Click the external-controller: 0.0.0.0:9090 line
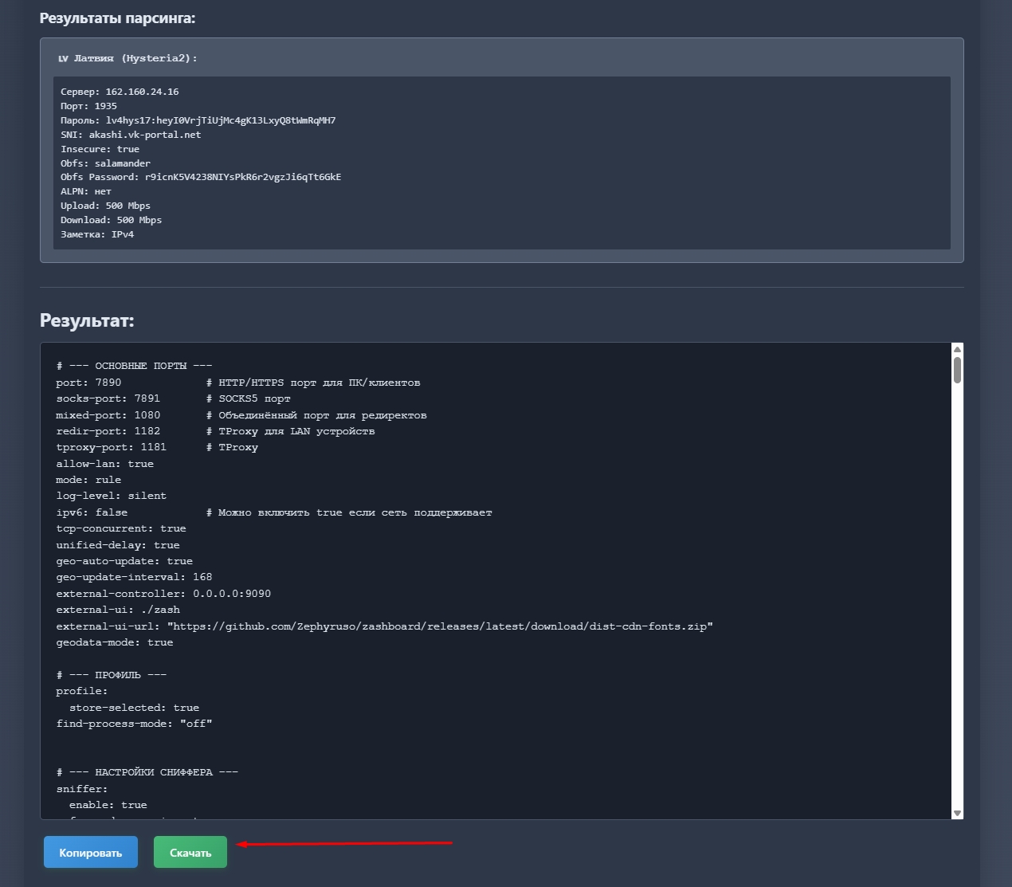Viewport: 1012px width, 887px height. point(163,594)
